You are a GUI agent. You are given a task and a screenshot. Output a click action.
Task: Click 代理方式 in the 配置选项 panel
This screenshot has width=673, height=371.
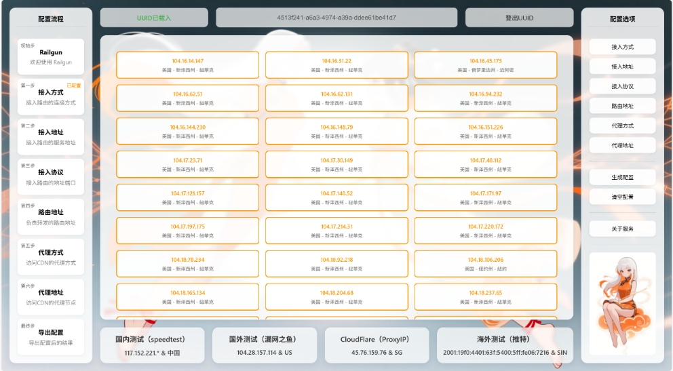point(622,125)
